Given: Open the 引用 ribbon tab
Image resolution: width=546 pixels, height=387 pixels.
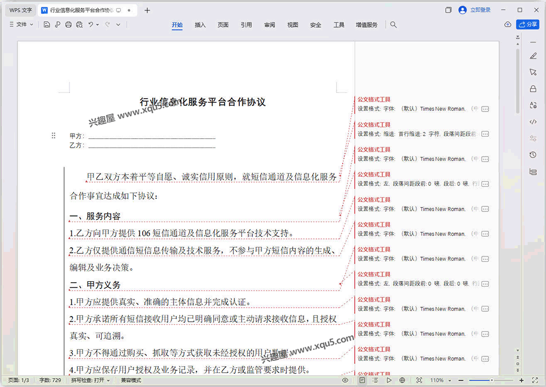Looking at the screenshot, I should 246,25.
